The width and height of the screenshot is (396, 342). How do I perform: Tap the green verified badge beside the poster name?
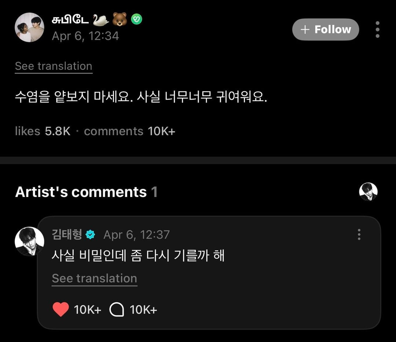pyautogui.click(x=136, y=20)
